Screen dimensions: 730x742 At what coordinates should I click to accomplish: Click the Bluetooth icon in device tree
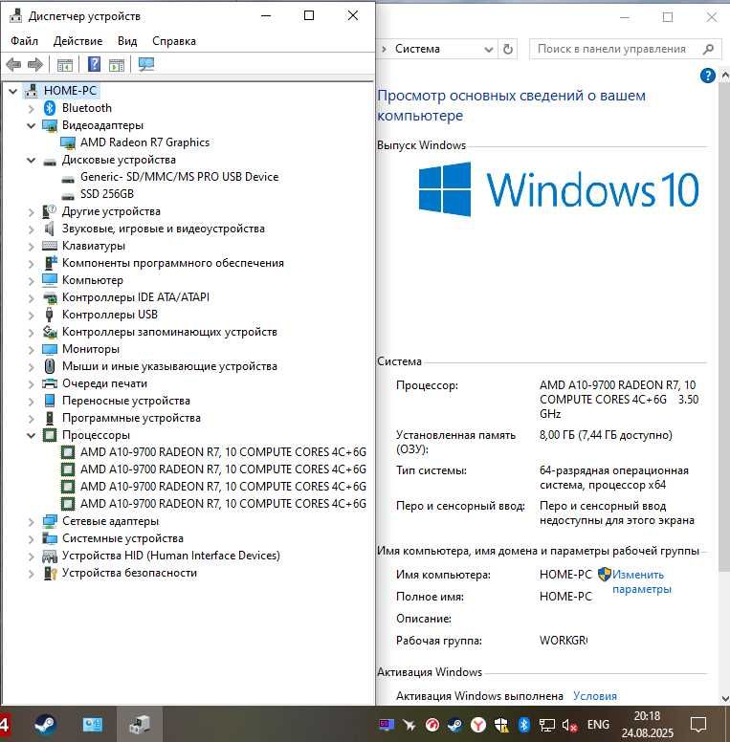tap(50, 108)
